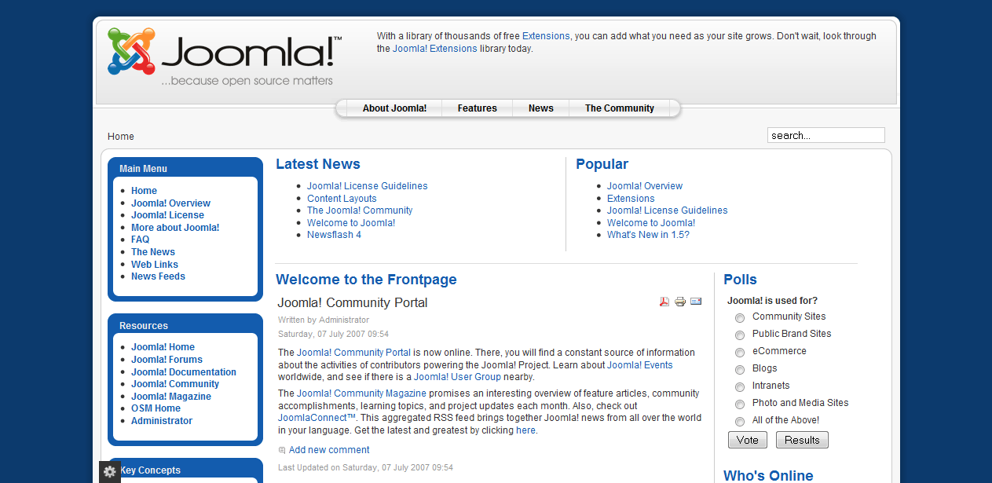
Task: Open The Joomla! Community under Latest News
Action: [x=360, y=210]
